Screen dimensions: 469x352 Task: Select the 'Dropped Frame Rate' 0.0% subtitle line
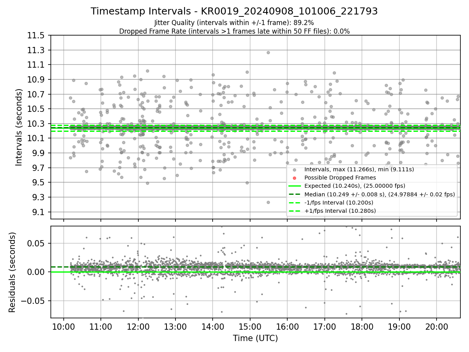pos(234,31)
